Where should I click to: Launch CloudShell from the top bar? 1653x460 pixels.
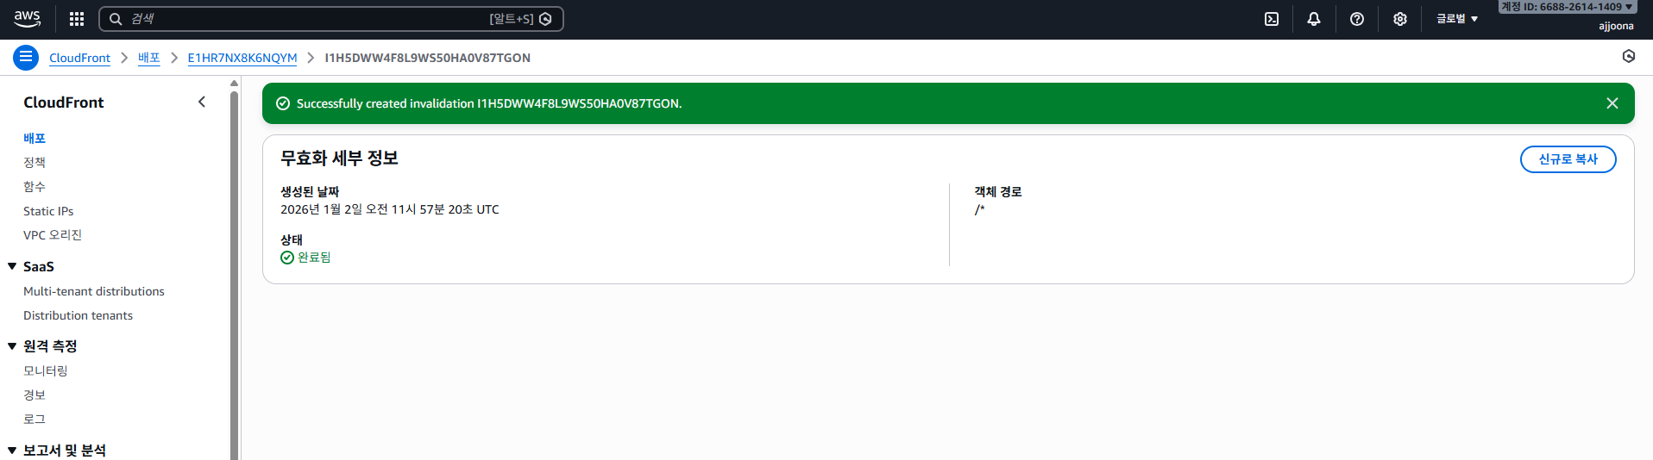coord(1272,19)
